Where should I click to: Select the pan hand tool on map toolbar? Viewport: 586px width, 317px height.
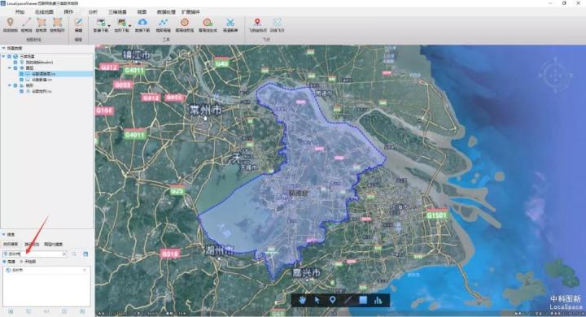[302, 300]
